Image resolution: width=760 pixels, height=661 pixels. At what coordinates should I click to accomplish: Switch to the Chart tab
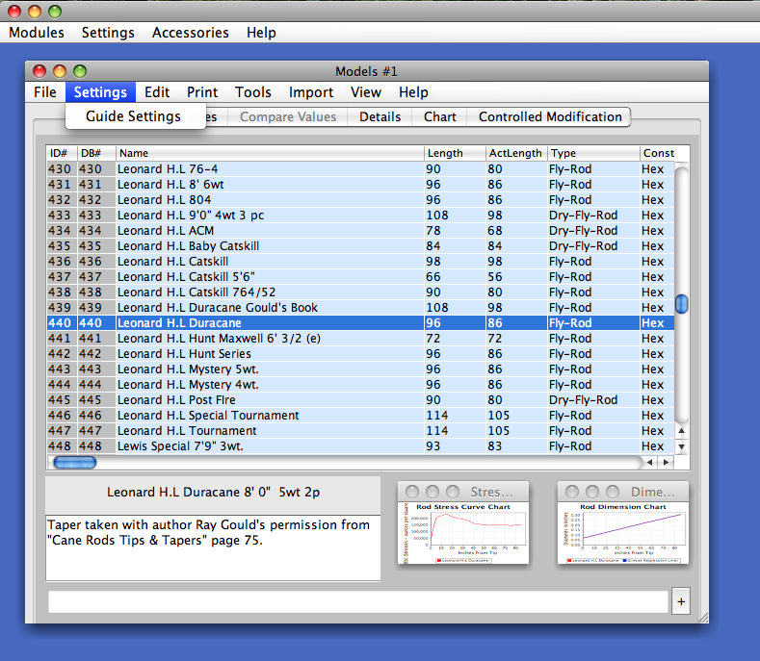439,116
